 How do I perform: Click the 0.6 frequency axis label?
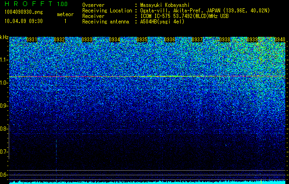(4, 175)
